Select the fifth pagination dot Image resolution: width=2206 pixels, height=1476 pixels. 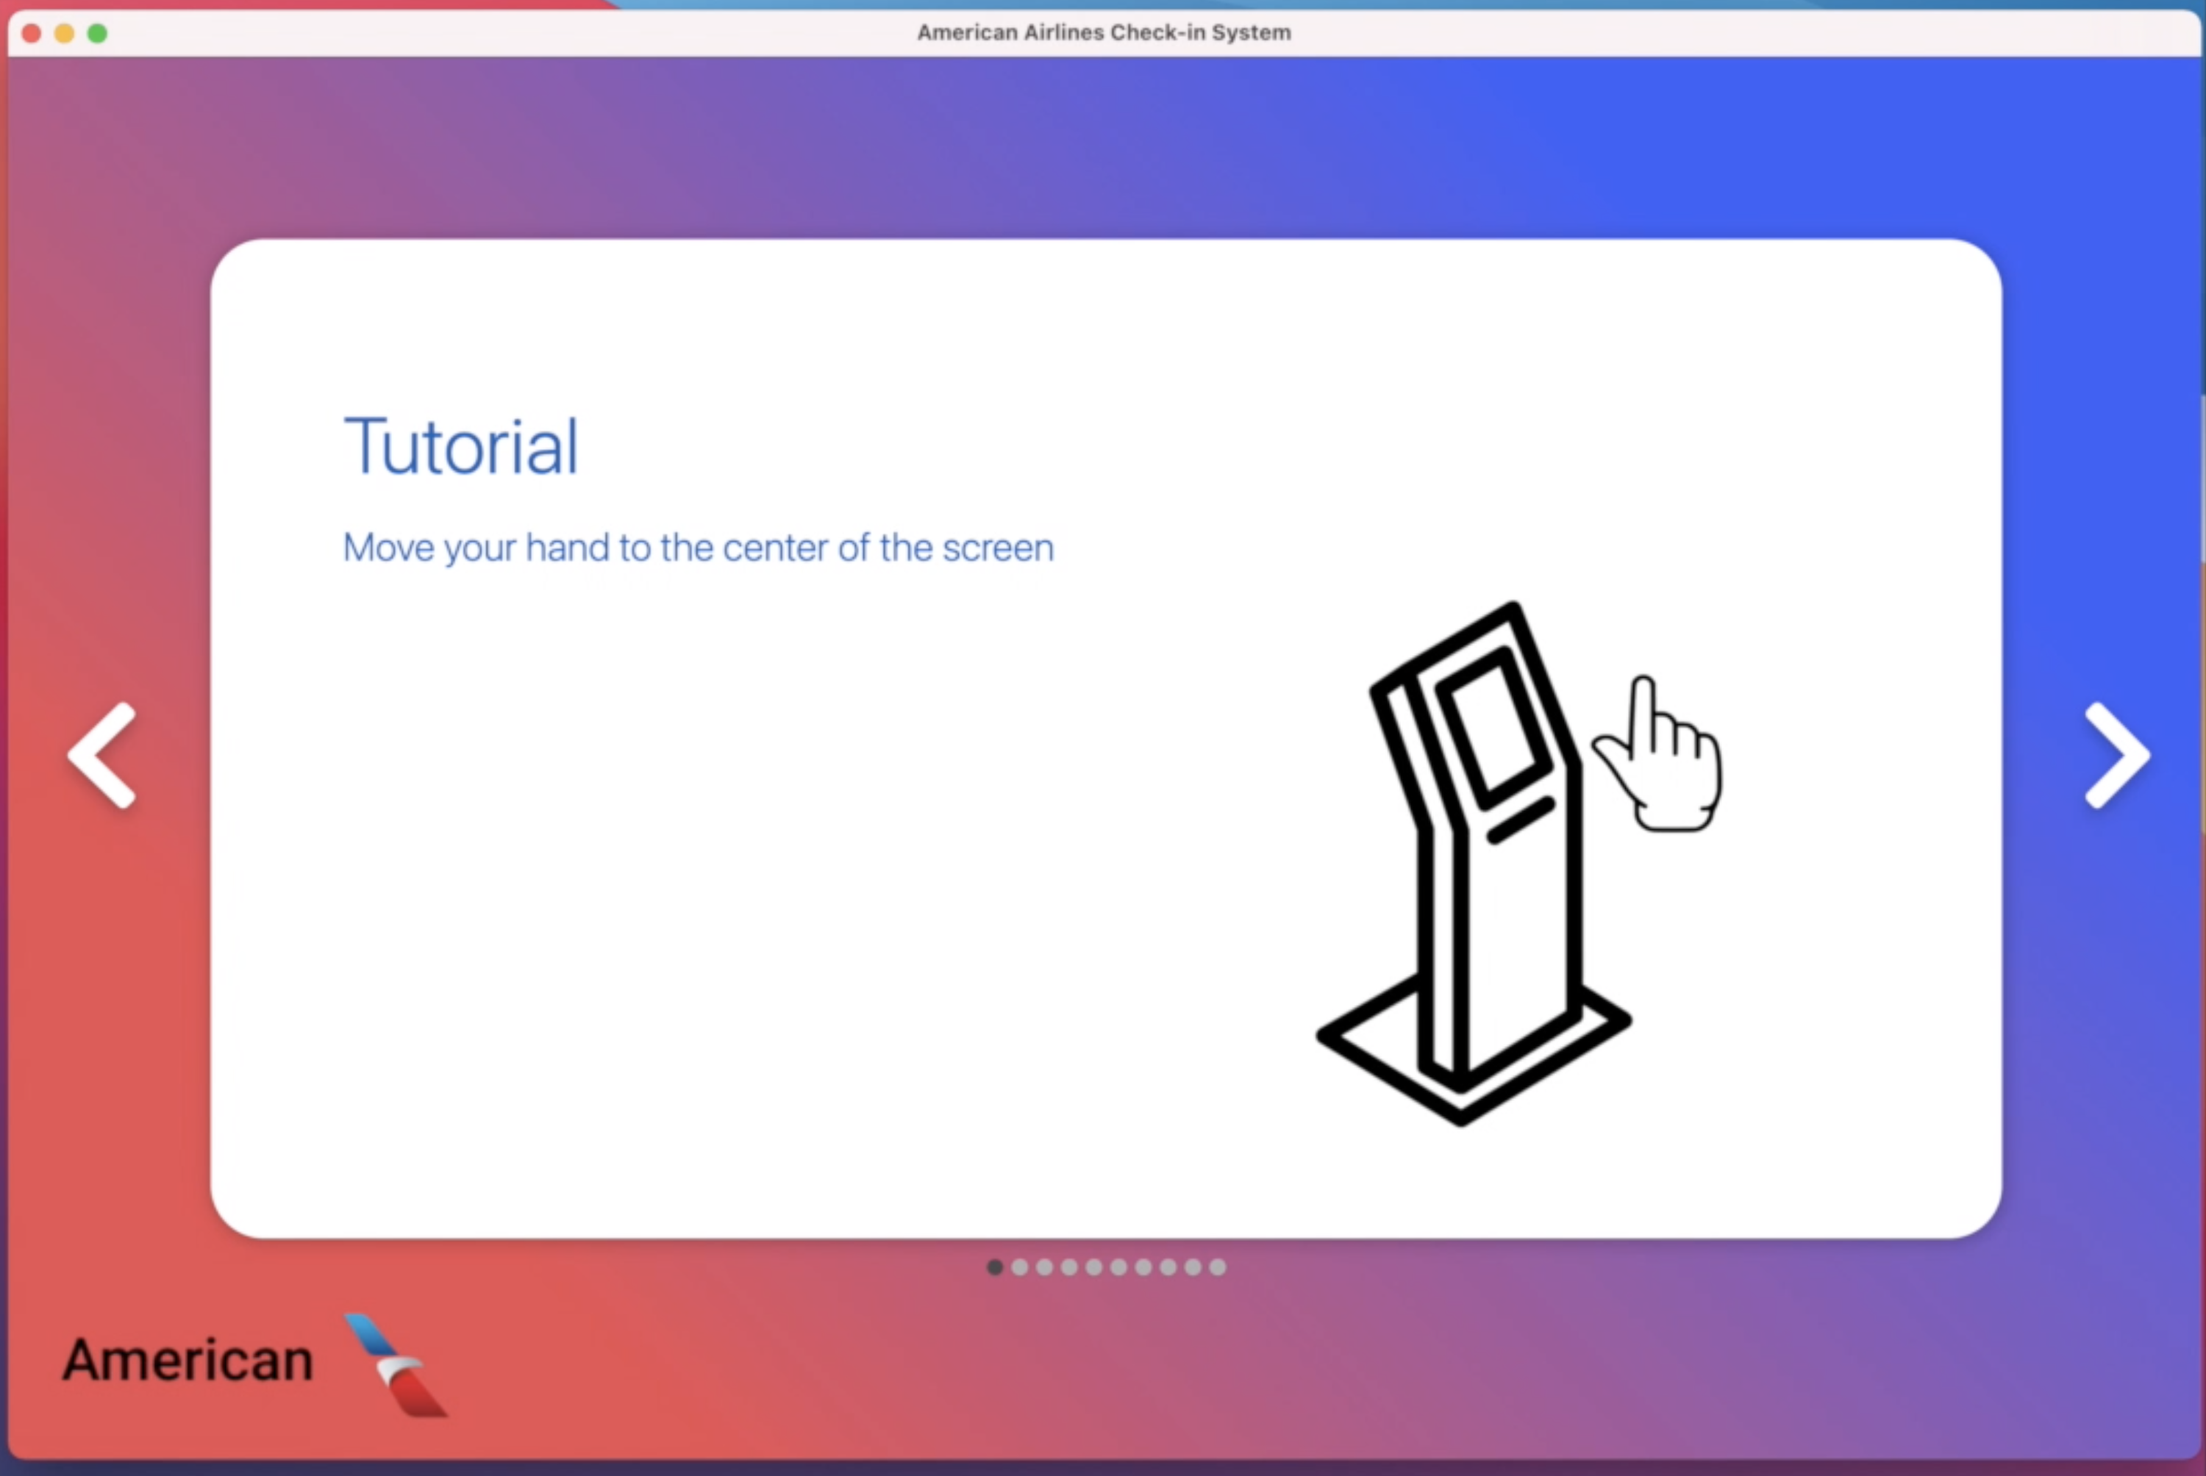[x=1094, y=1267]
